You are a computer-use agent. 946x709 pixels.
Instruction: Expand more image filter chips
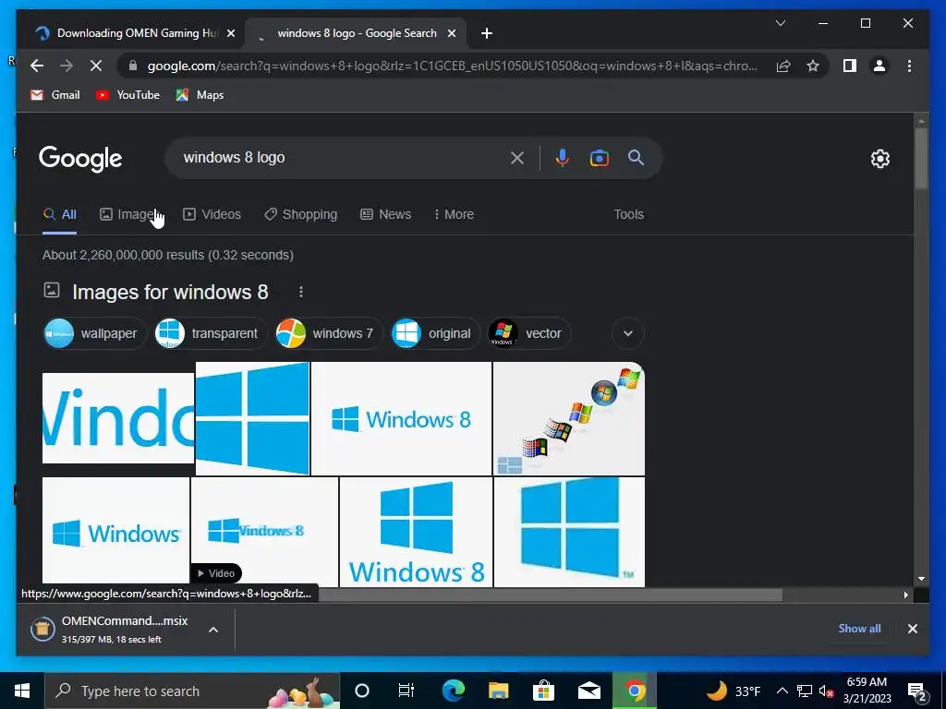[x=628, y=333]
